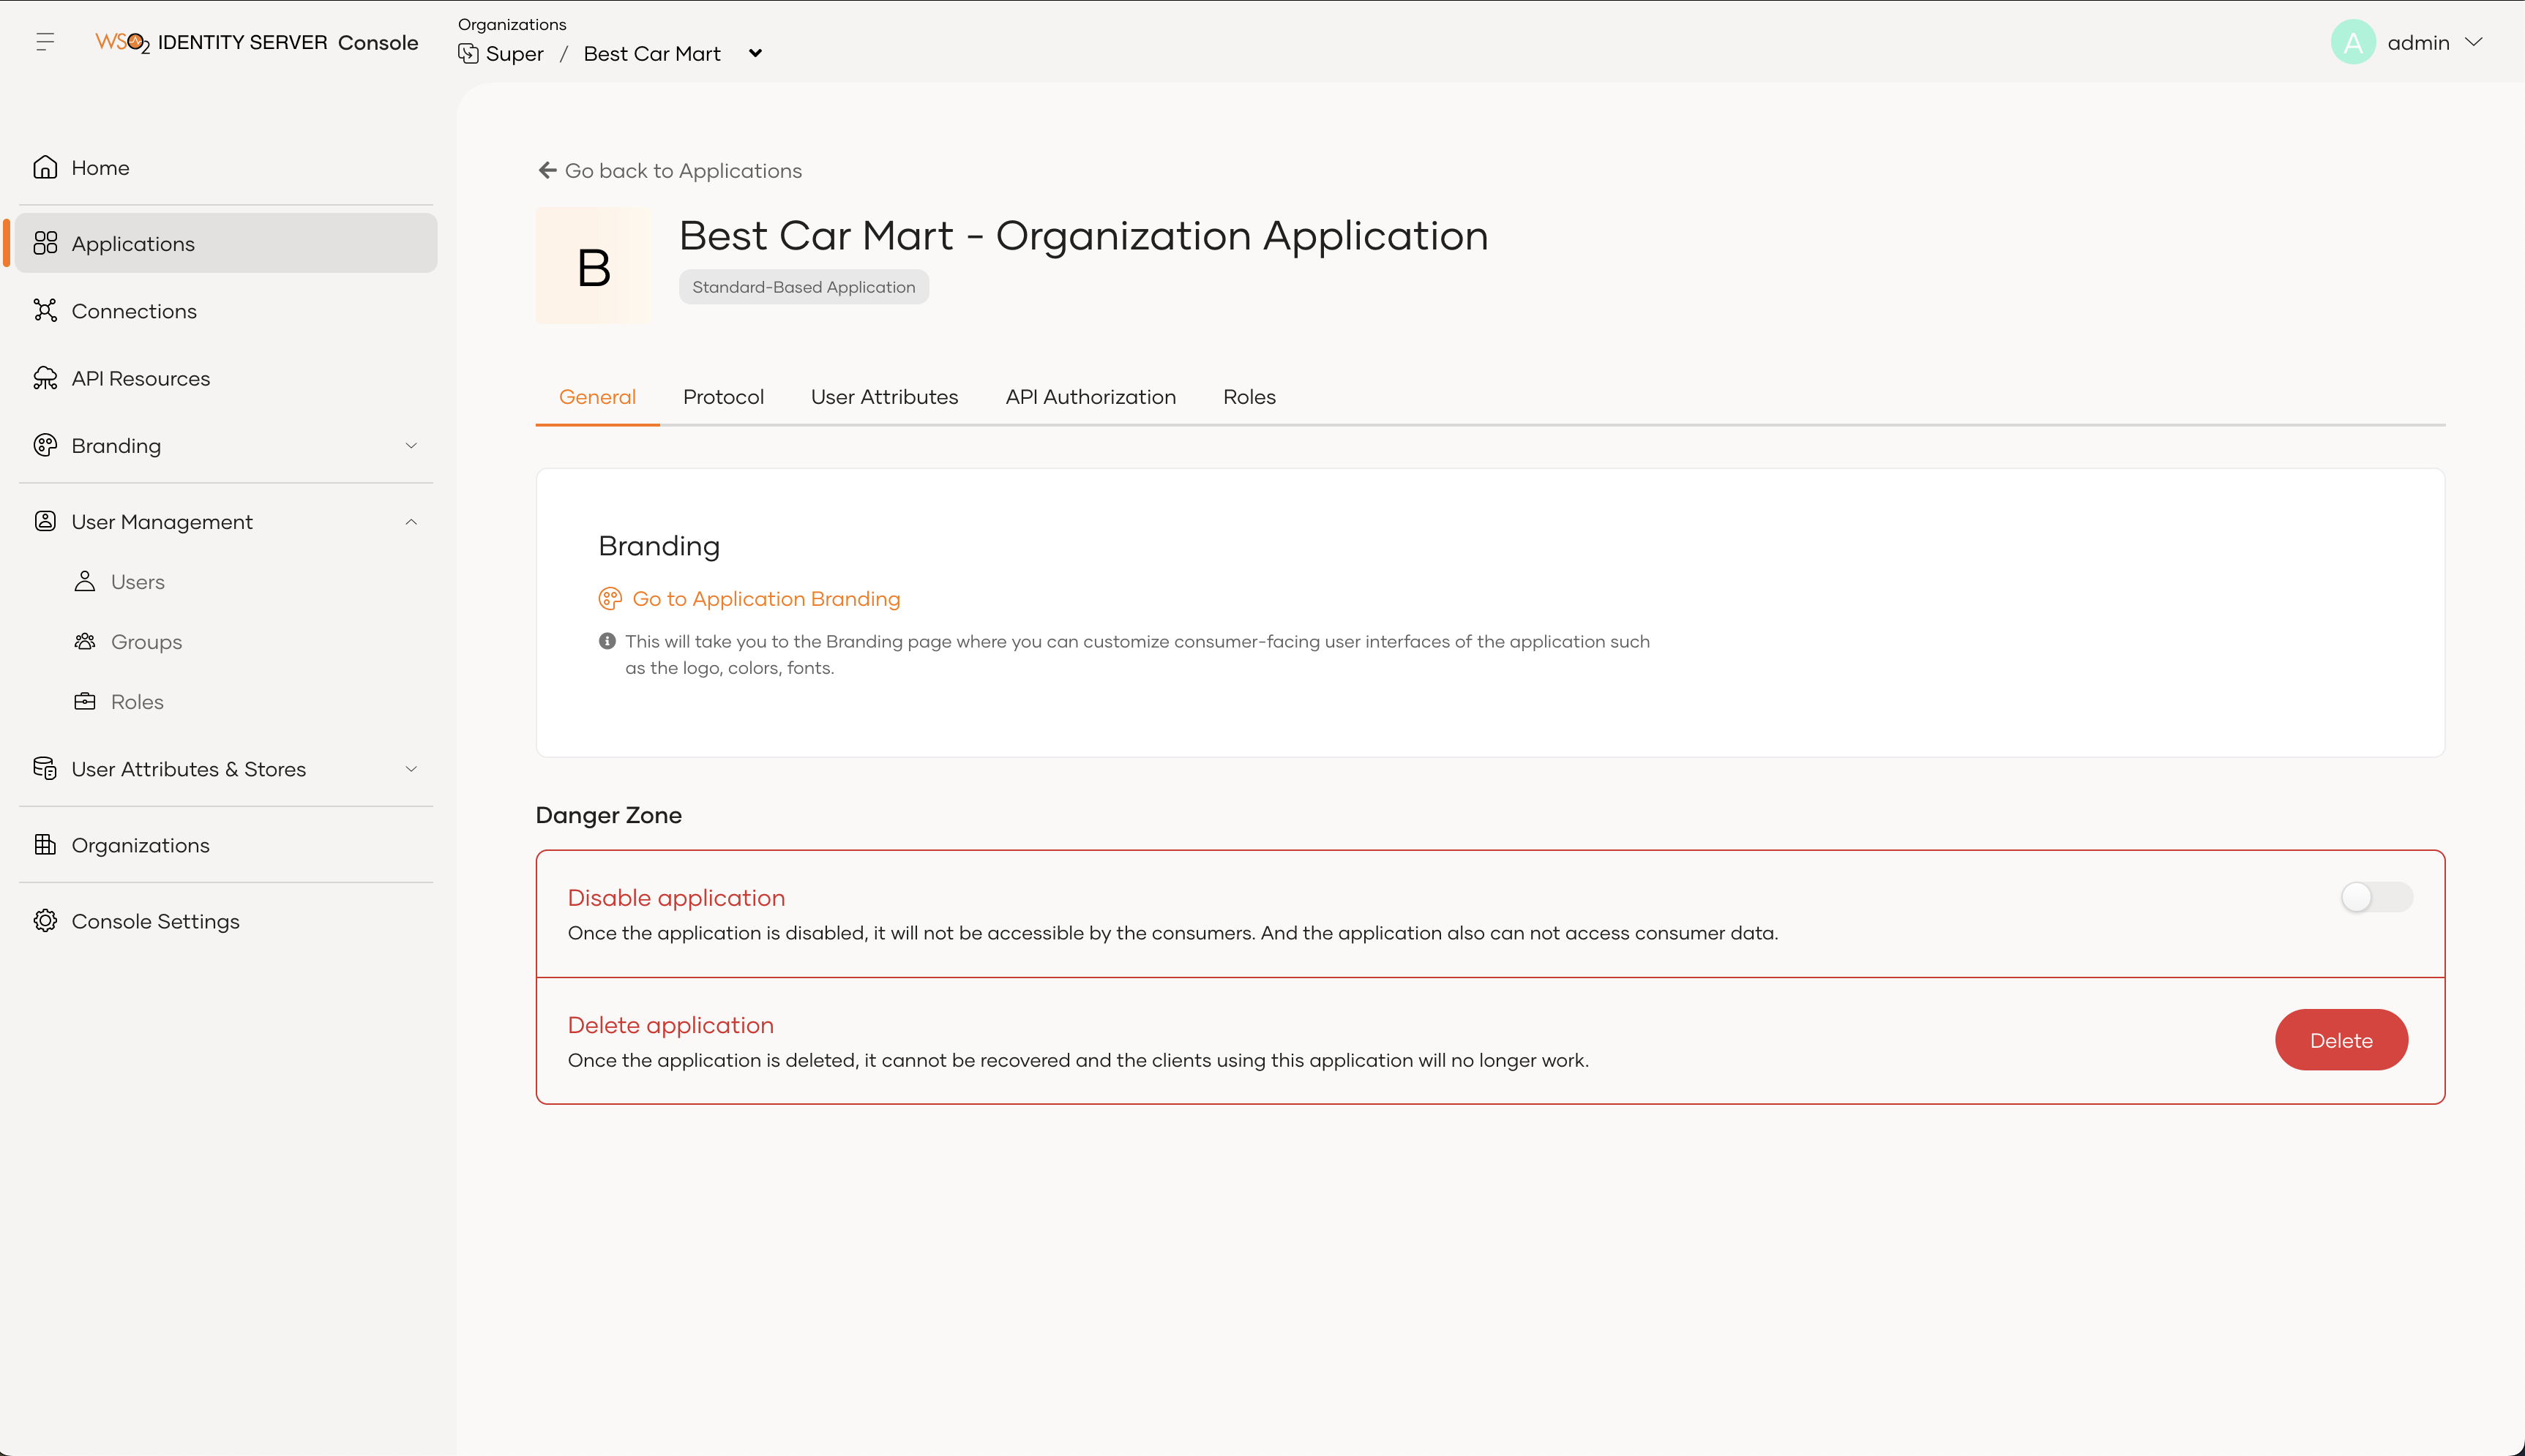Image resolution: width=2525 pixels, height=1456 pixels.
Task: Click the application B logo thumbnail
Action: [x=593, y=266]
